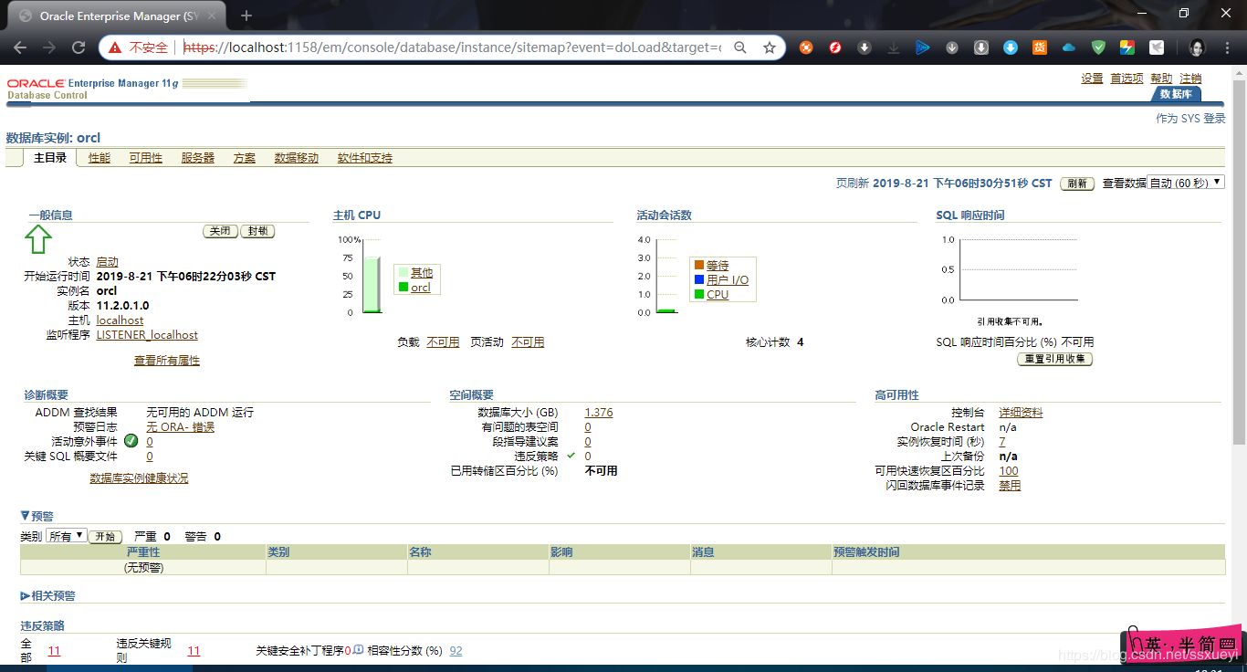Open the 详细资料 console link
1247x672 pixels.
(x=1021, y=413)
